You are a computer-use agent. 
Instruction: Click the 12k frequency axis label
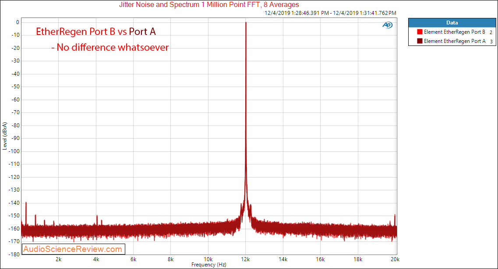[x=246, y=259]
